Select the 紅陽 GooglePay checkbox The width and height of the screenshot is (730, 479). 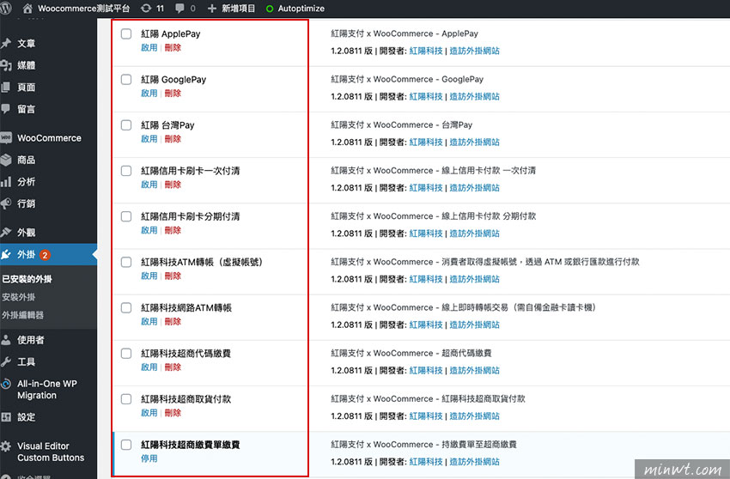coord(126,79)
